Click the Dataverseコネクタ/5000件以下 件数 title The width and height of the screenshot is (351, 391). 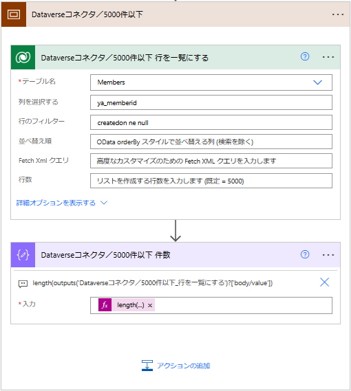point(105,255)
